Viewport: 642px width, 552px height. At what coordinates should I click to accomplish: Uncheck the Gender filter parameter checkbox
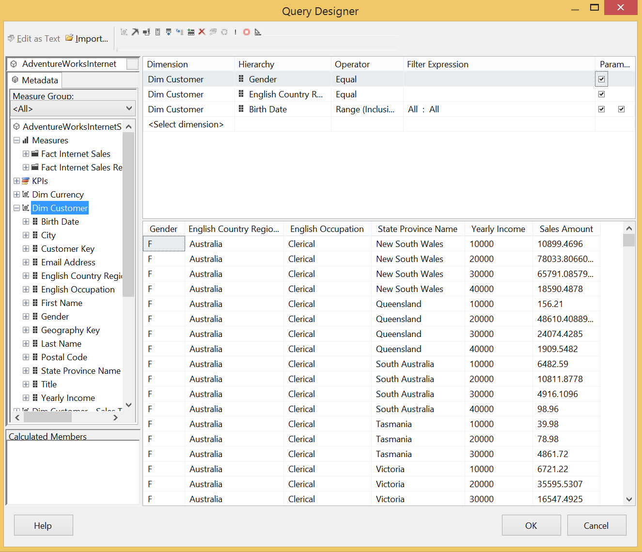pyautogui.click(x=601, y=79)
